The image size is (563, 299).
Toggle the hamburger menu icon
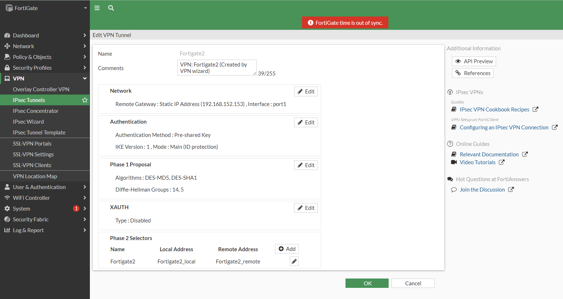(97, 8)
